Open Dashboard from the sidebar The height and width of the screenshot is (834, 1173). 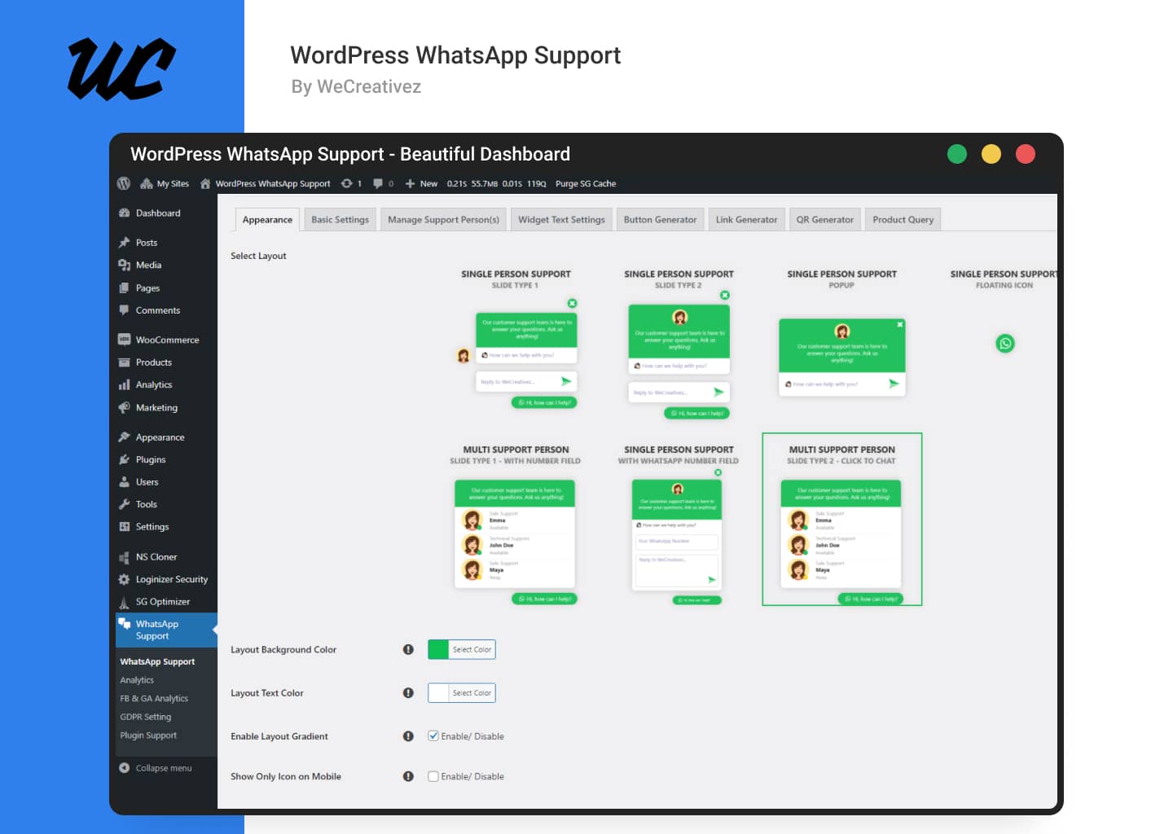point(158,213)
